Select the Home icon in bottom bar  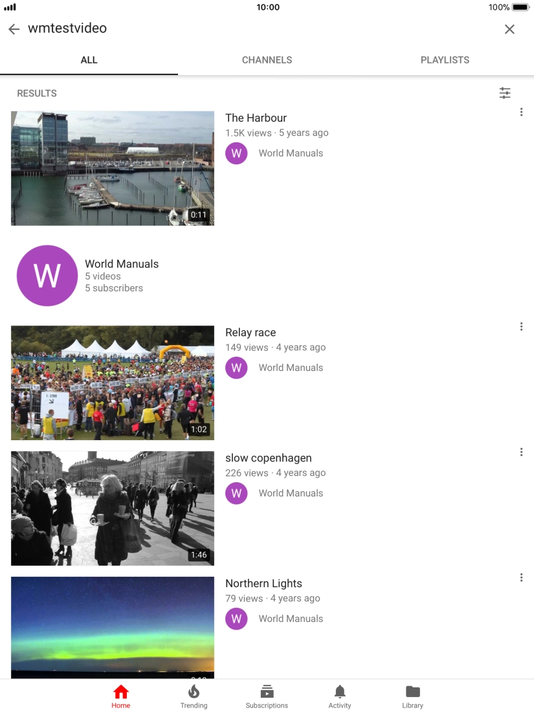click(121, 696)
